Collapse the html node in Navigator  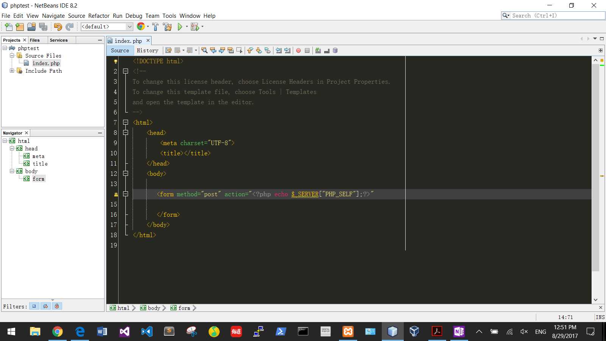click(5, 141)
